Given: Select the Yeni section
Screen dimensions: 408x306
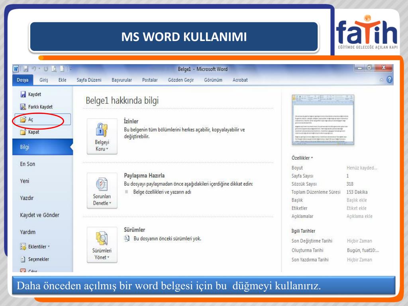Looking at the screenshot, I should pyautogui.click(x=25, y=181).
